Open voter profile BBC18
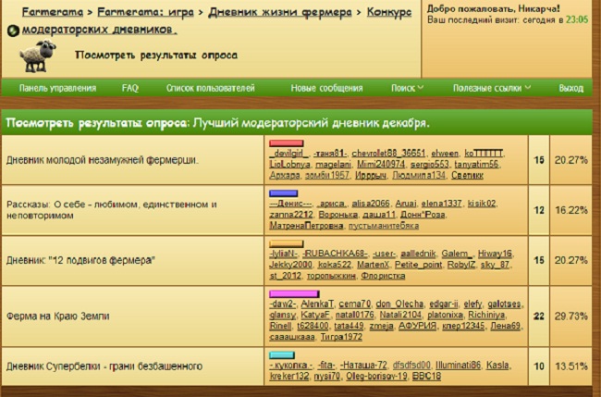Screen dimensions: 601x397 [x=426, y=377]
